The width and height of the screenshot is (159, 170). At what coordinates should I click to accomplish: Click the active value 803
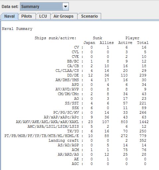pos(124,122)
